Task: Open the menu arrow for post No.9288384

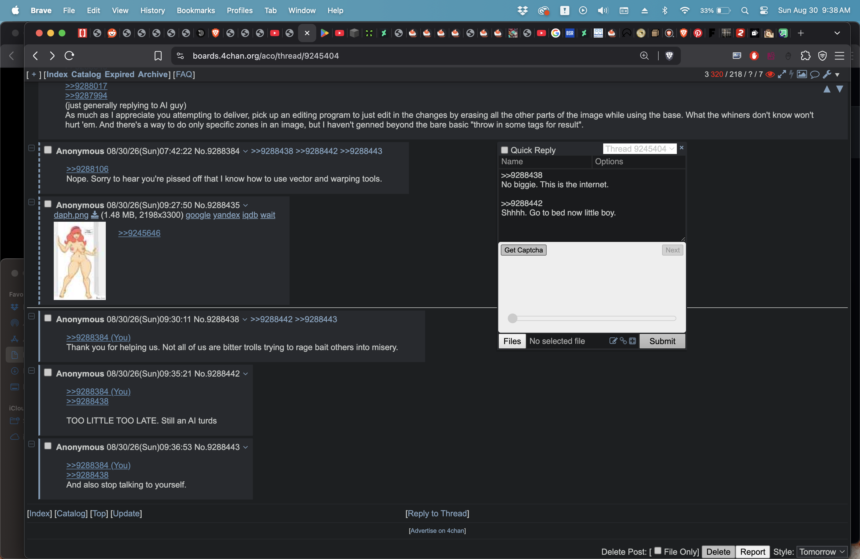Action: [245, 151]
